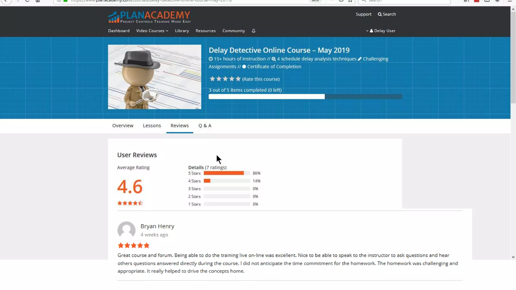Screen dimensions: 516x290
Task: Open the Q & A tab
Action: (x=205, y=126)
